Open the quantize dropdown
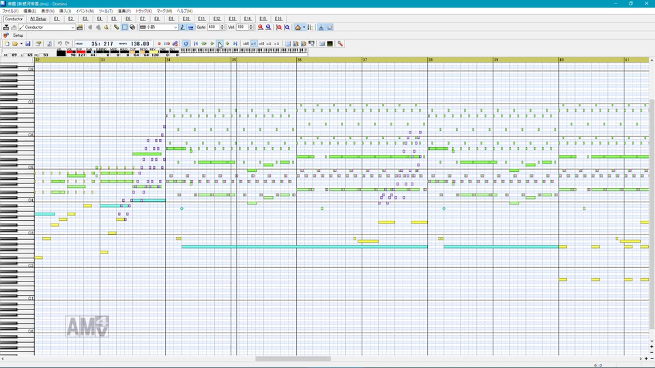This screenshot has height=368, width=655. pyautogui.click(x=175, y=27)
